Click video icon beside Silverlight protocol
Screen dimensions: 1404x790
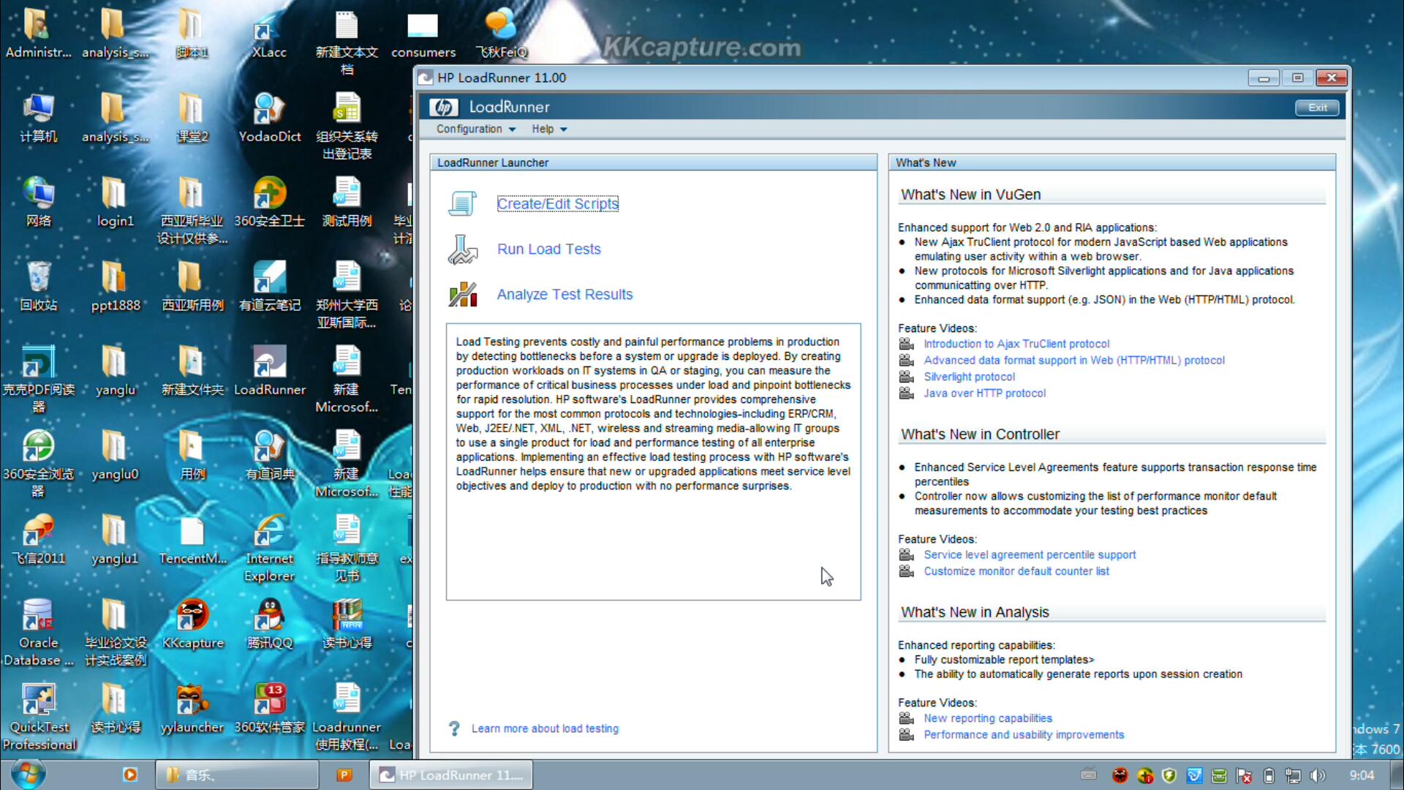[x=906, y=377]
